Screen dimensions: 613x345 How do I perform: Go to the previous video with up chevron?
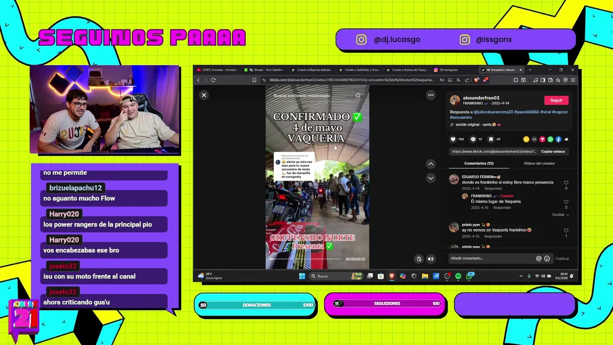(x=431, y=164)
